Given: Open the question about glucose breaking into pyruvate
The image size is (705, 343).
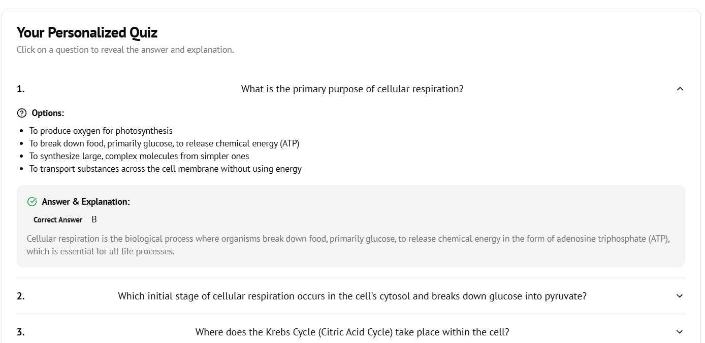Looking at the screenshot, I should coord(352,296).
